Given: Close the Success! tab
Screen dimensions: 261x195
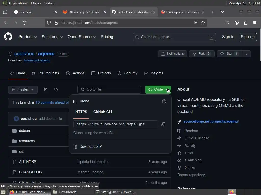Looking at the screenshot, I should click(56, 12).
